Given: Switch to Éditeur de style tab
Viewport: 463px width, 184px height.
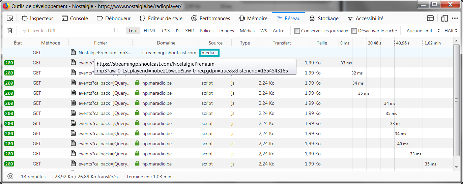Looking at the screenshot, I should coord(161,19).
